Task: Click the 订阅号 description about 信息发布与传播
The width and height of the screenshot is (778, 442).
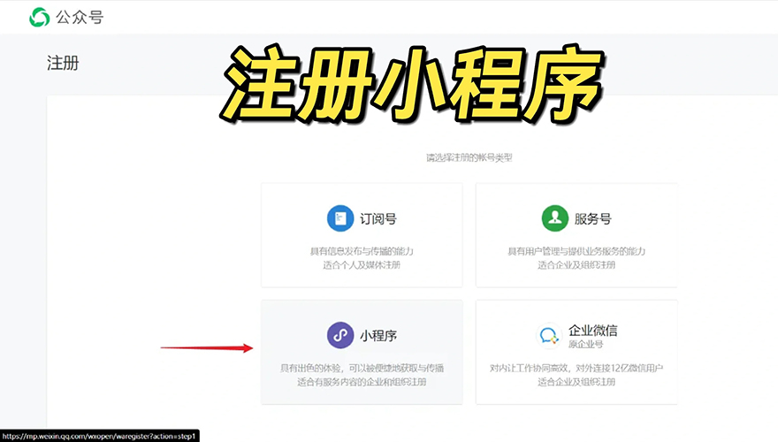Action: [x=362, y=251]
